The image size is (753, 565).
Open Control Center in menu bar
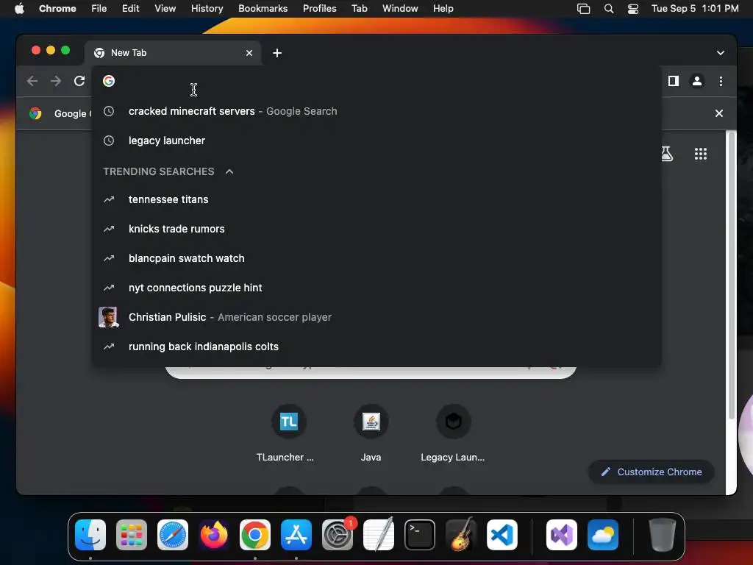[633, 9]
